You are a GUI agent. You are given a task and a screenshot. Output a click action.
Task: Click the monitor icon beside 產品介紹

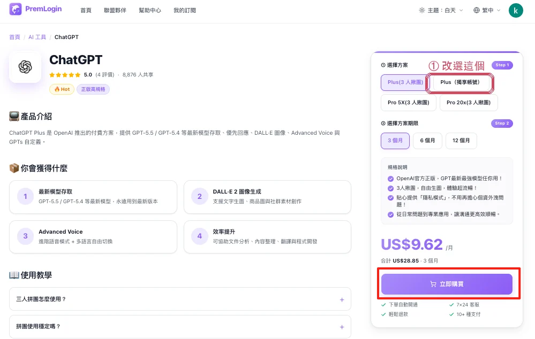(x=14, y=117)
